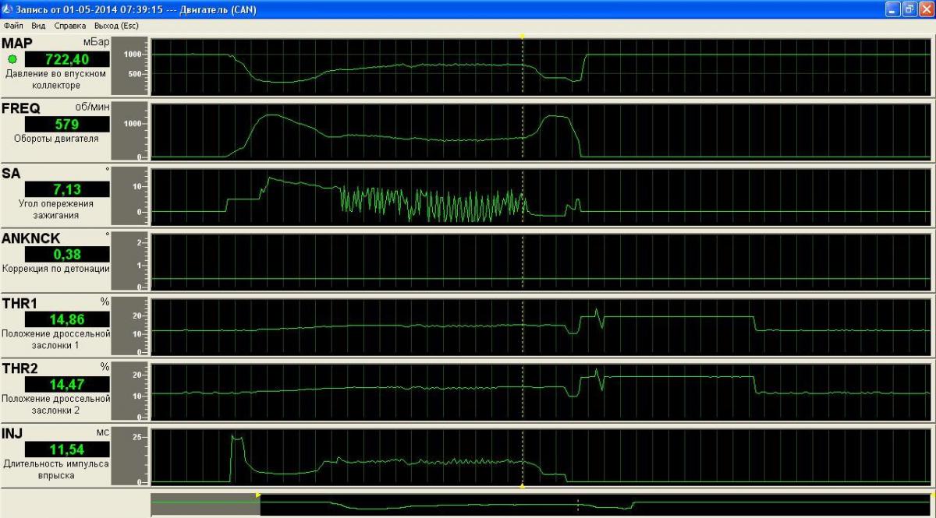Select the ANKNCK channel label
Viewport: 936px width, 518px height.
point(31,238)
